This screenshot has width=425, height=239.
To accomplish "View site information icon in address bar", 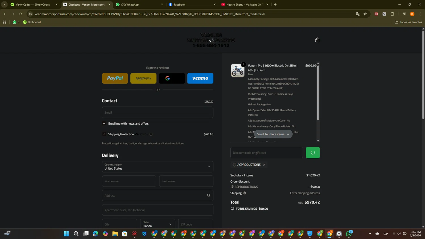I will [30, 14].
